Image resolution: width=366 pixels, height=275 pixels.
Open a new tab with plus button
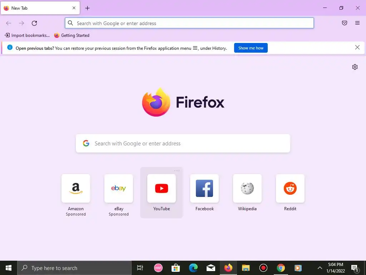click(87, 8)
